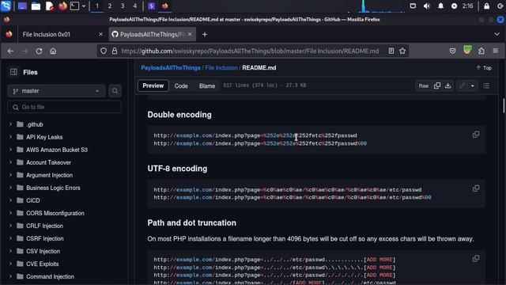This screenshot has width=506, height=285.
Task: Reload the current page
Action: [39, 51]
